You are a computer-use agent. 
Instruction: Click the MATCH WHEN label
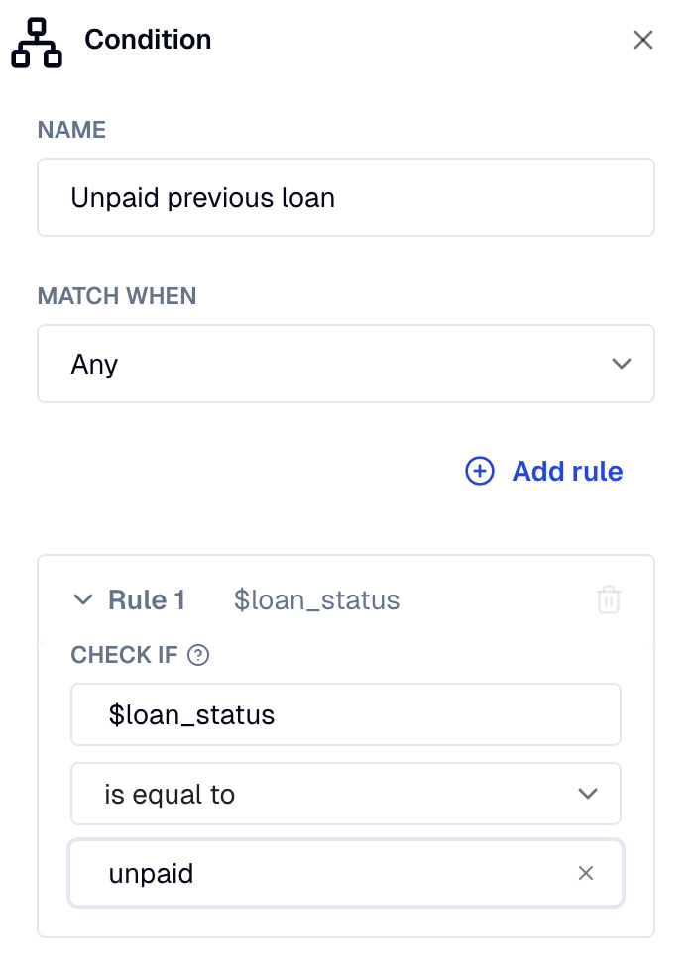point(117,296)
